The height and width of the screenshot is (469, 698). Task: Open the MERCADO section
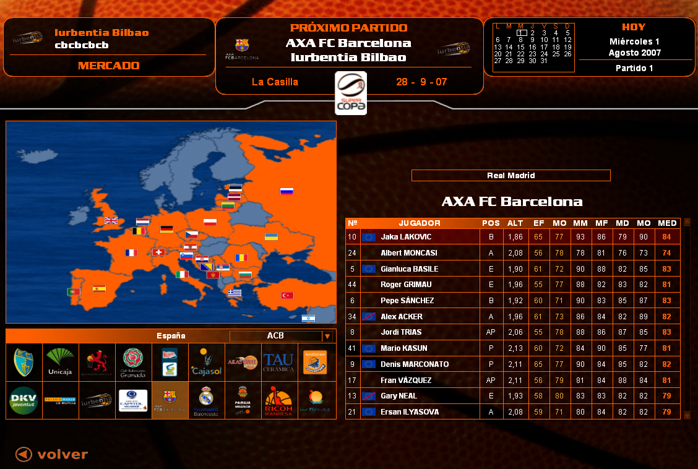tap(108, 66)
